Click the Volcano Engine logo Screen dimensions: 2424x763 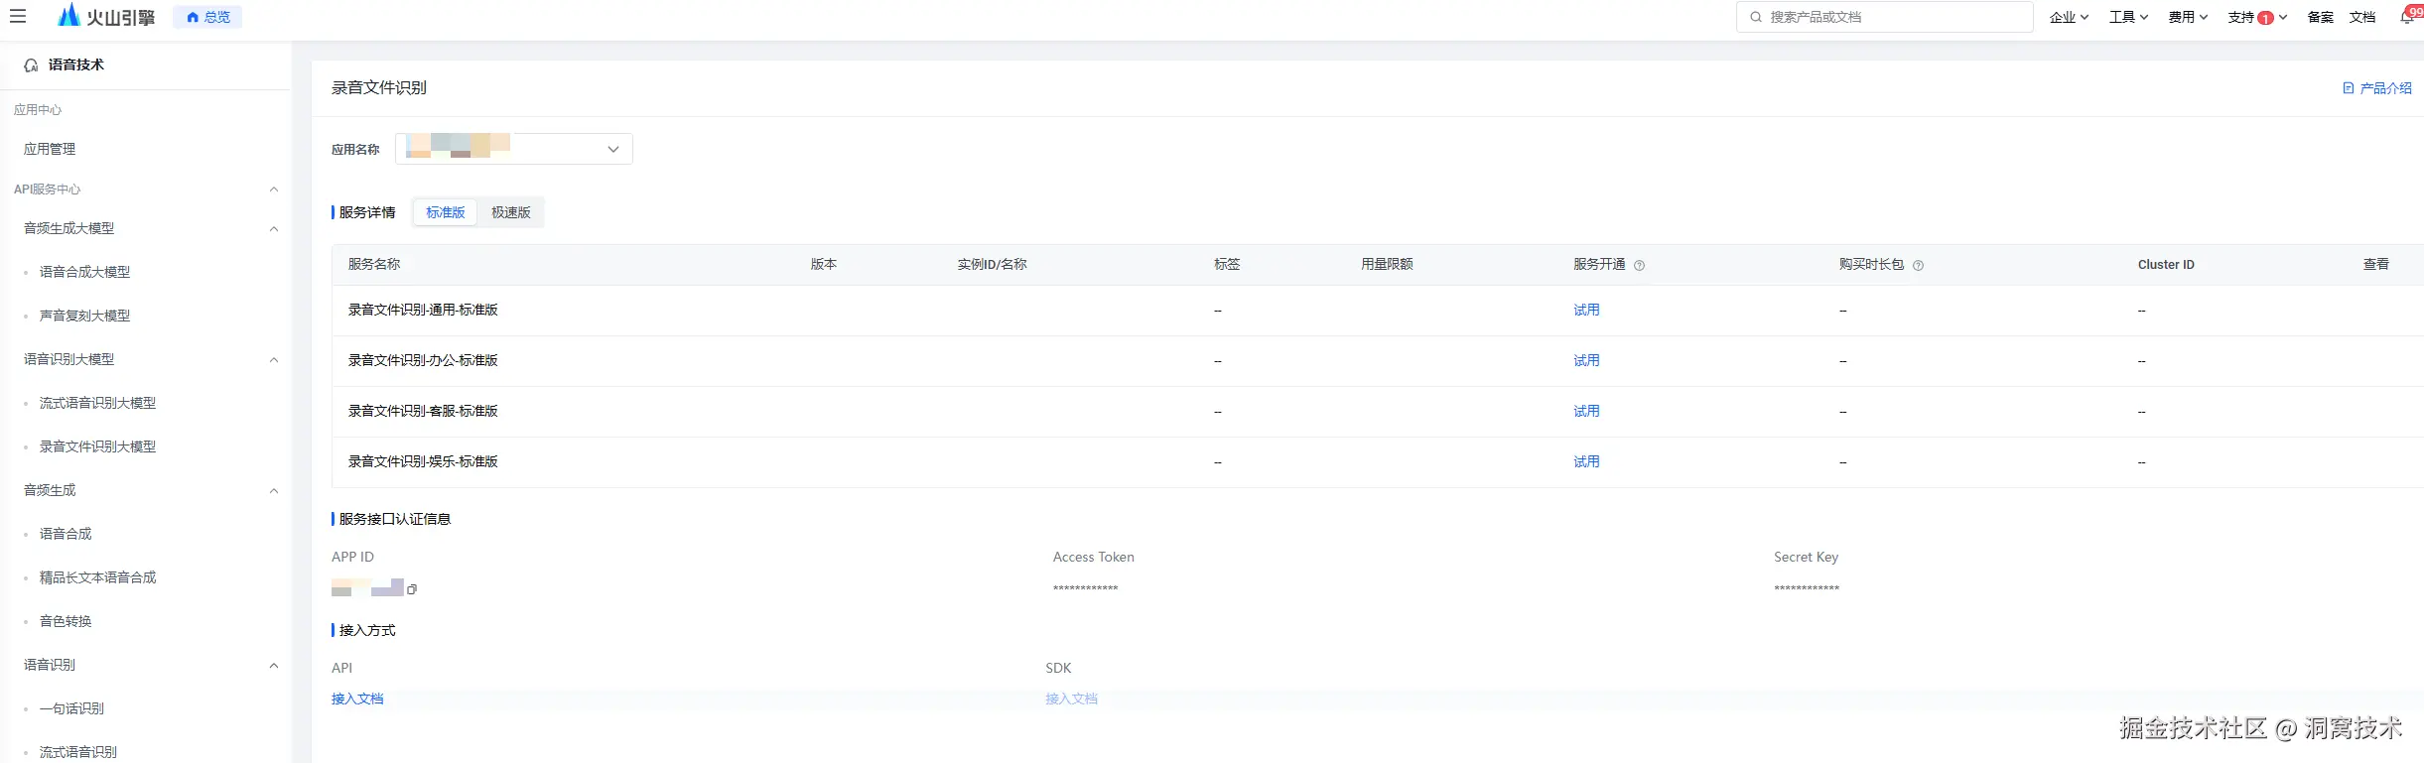point(106,16)
